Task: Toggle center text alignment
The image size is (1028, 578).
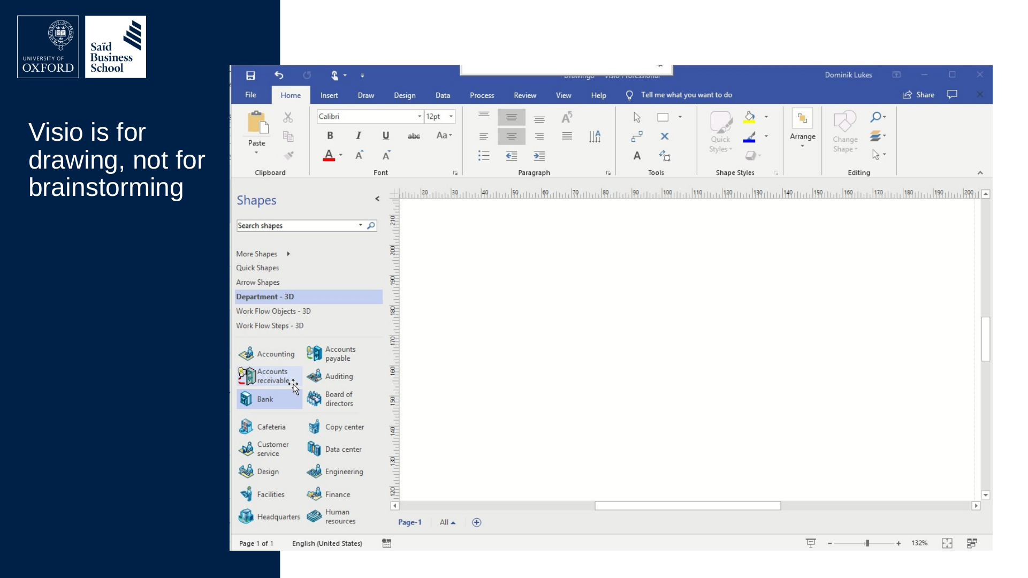Action: click(x=512, y=136)
